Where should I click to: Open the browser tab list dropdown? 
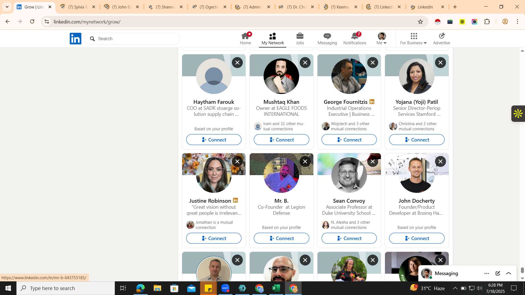point(7,7)
